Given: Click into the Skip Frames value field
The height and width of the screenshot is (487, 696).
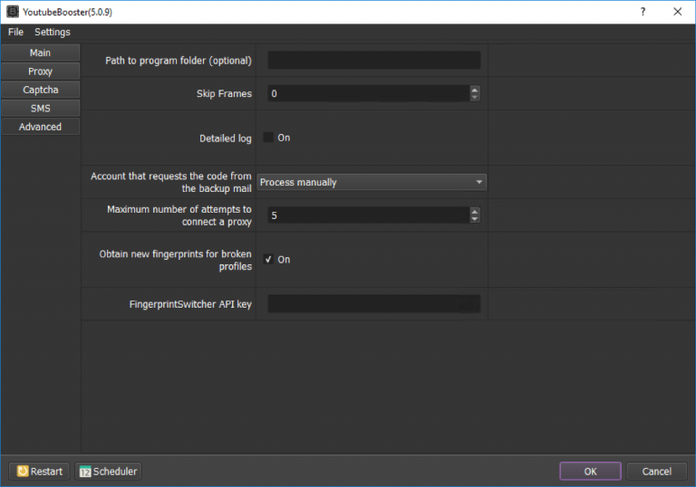Looking at the screenshot, I should point(369,93).
